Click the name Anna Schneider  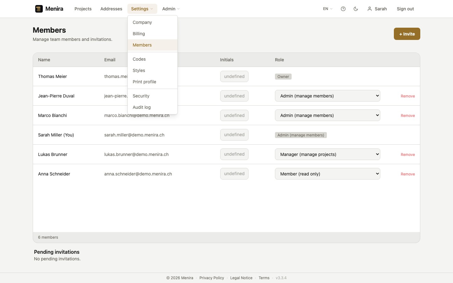tap(54, 174)
